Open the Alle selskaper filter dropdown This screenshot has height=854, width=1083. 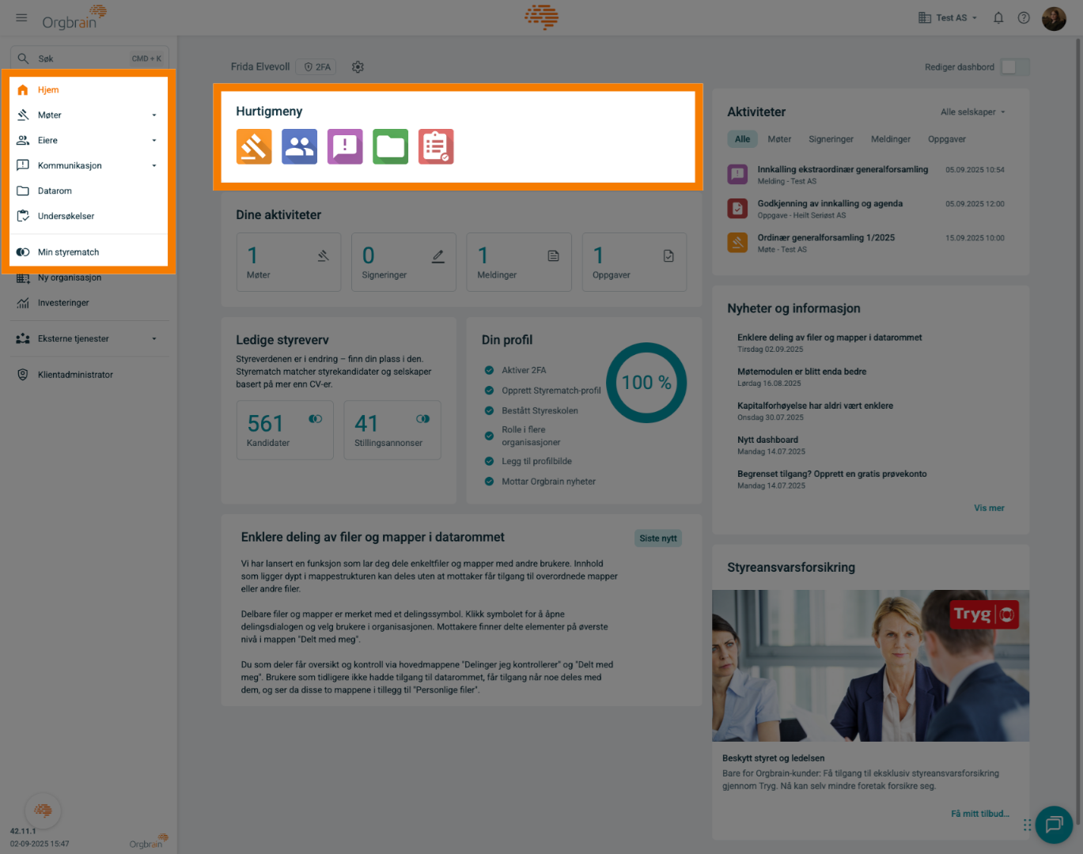coord(973,112)
